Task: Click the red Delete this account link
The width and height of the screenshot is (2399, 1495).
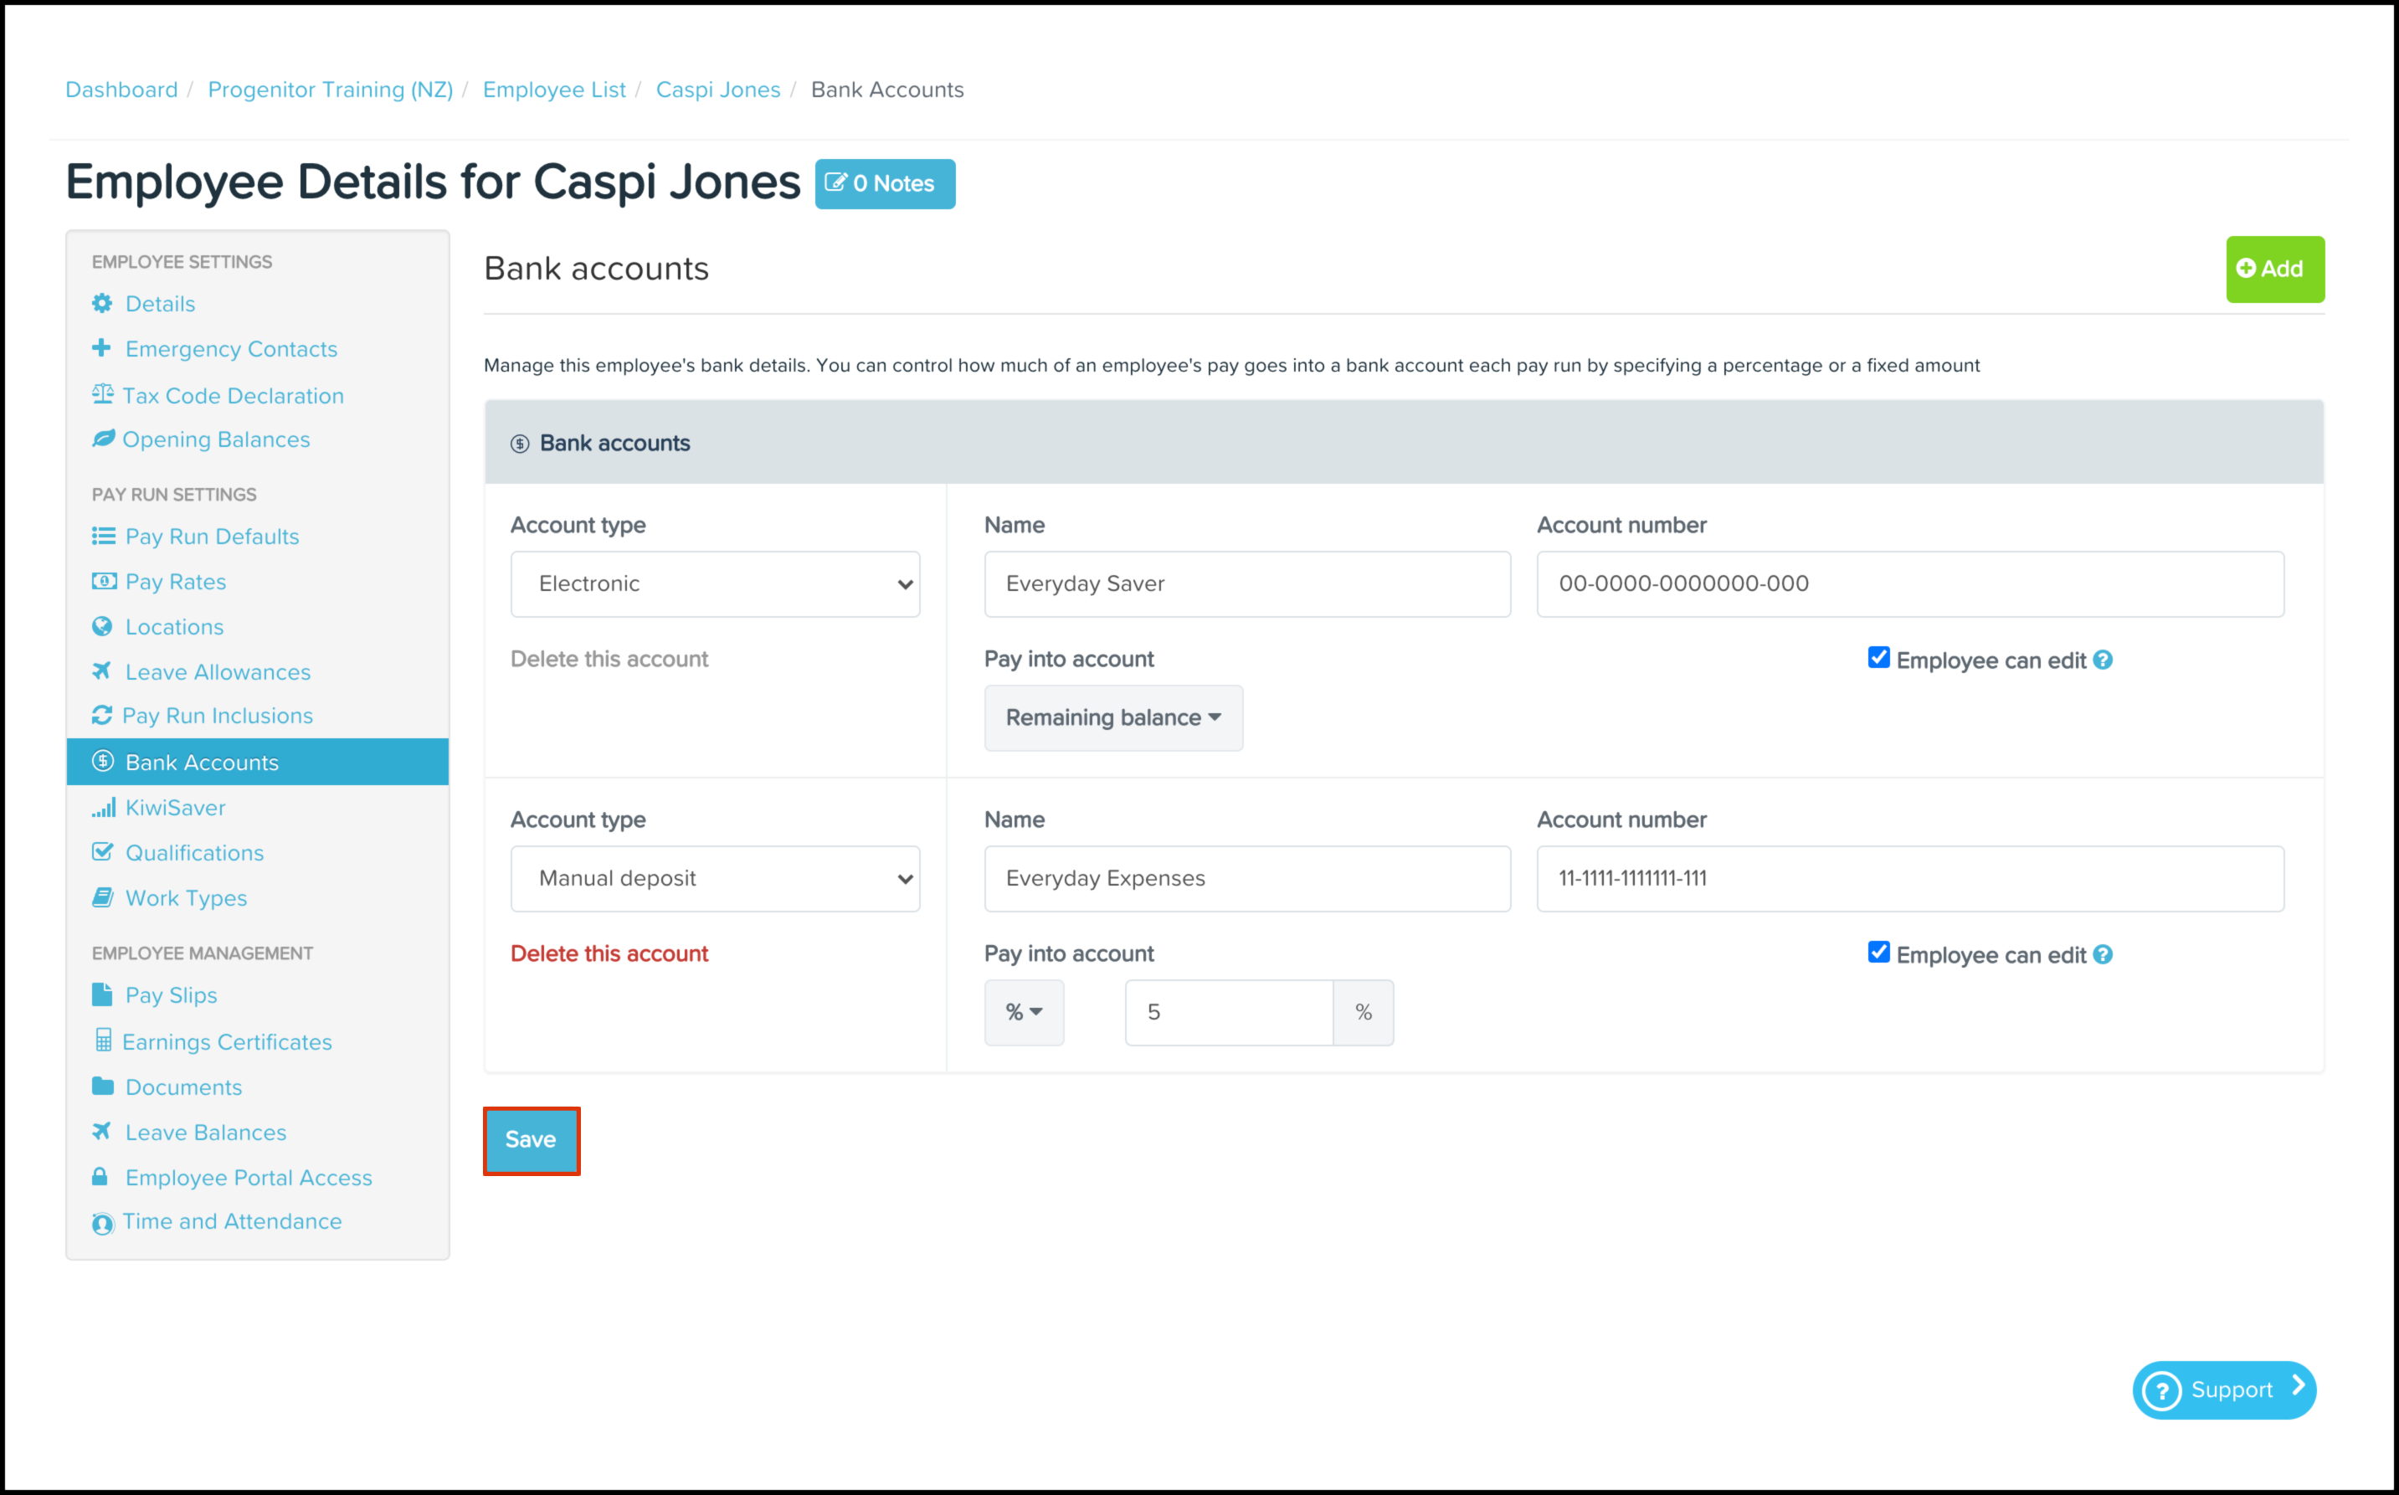Action: click(609, 954)
